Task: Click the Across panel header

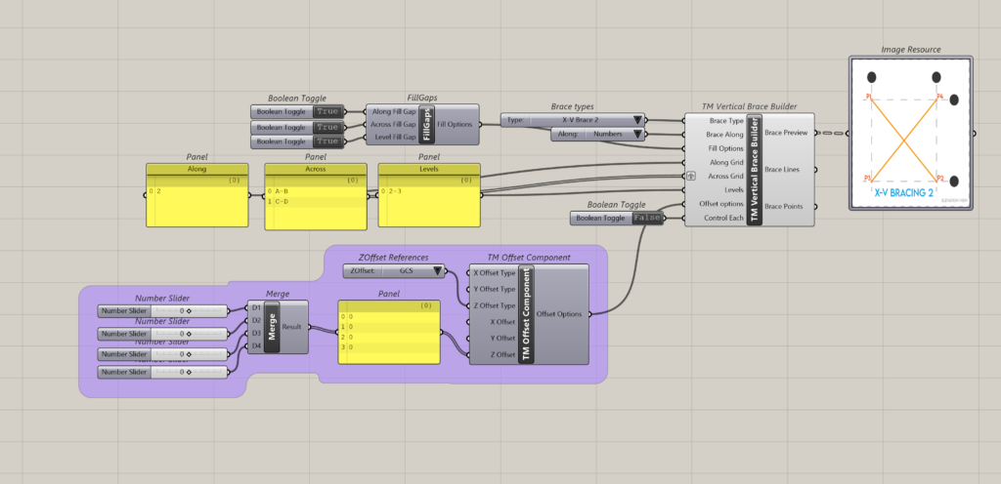Action: 316,169
